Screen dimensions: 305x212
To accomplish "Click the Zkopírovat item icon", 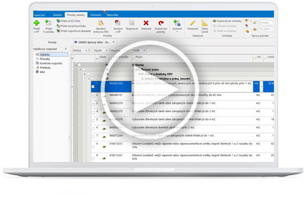I will click(x=131, y=23).
